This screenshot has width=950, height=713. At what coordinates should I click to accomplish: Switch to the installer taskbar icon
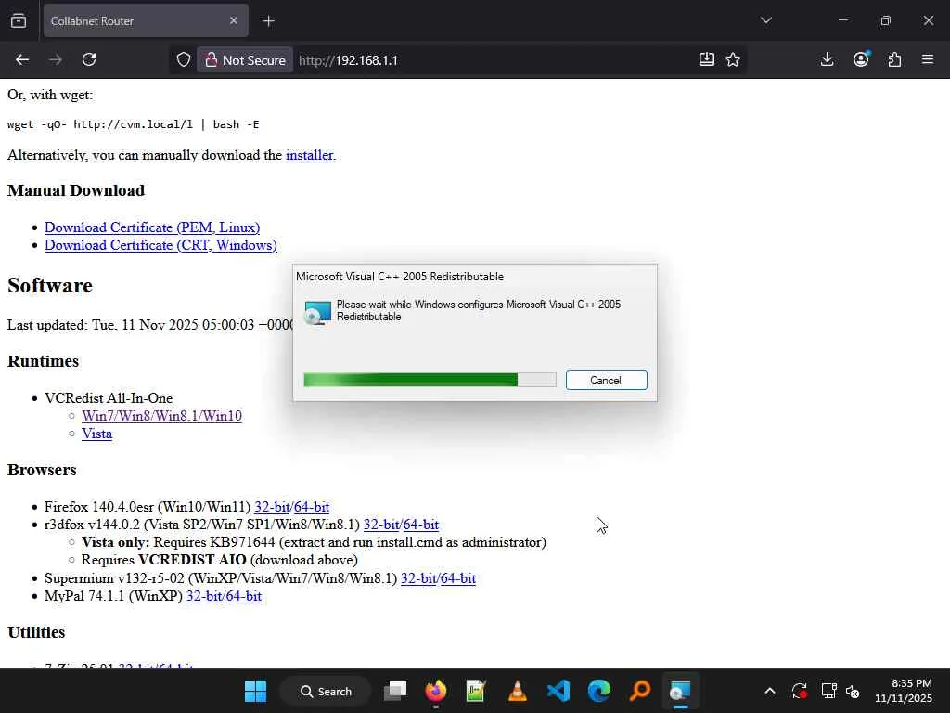pyautogui.click(x=680, y=691)
